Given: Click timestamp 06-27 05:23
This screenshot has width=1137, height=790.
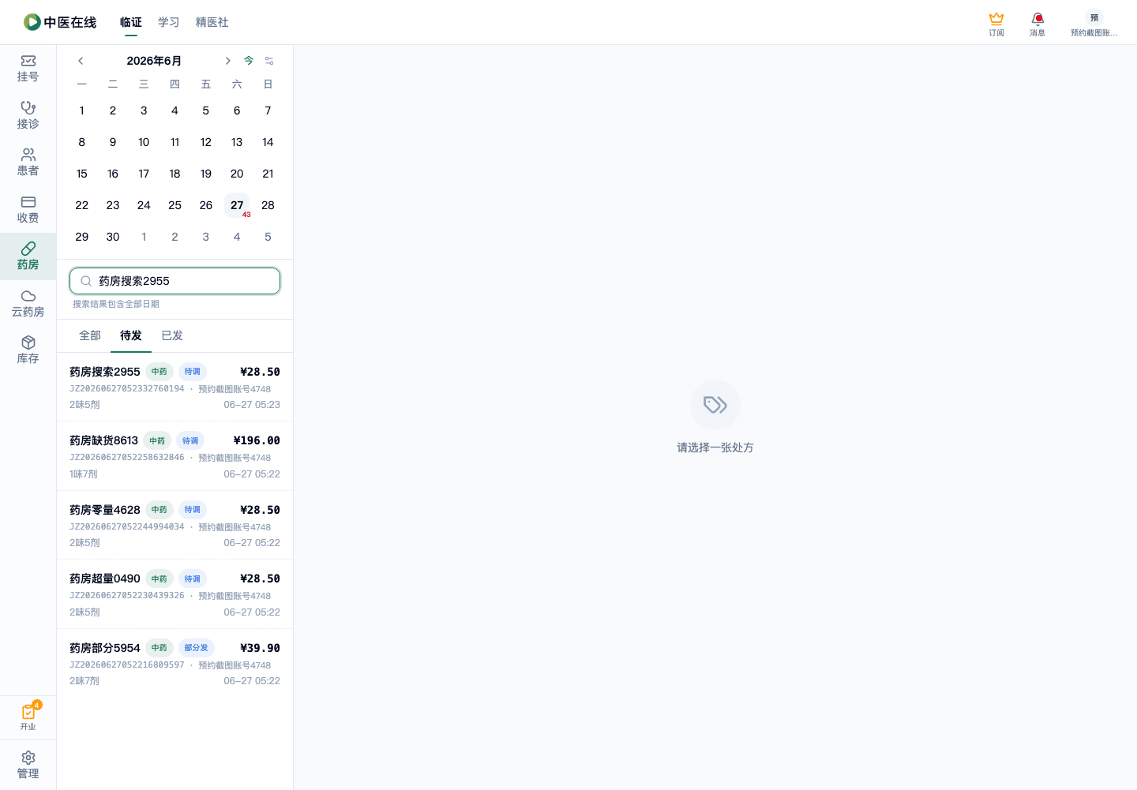Looking at the screenshot, I should point(252,405).
